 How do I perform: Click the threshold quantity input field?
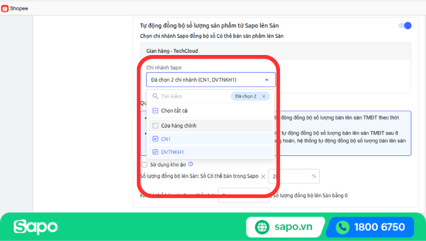point(244,195)
